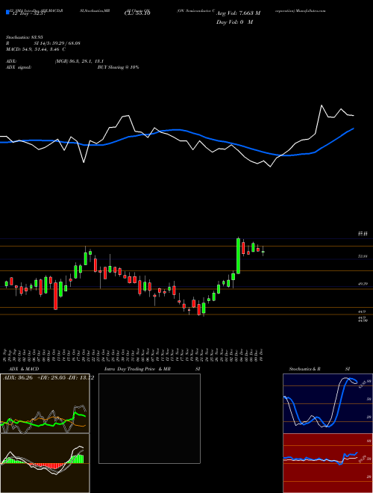Screen dimensions: 373x493
Task: Click the 'Stochastics & R' panel title
Action: coord(305,369)
